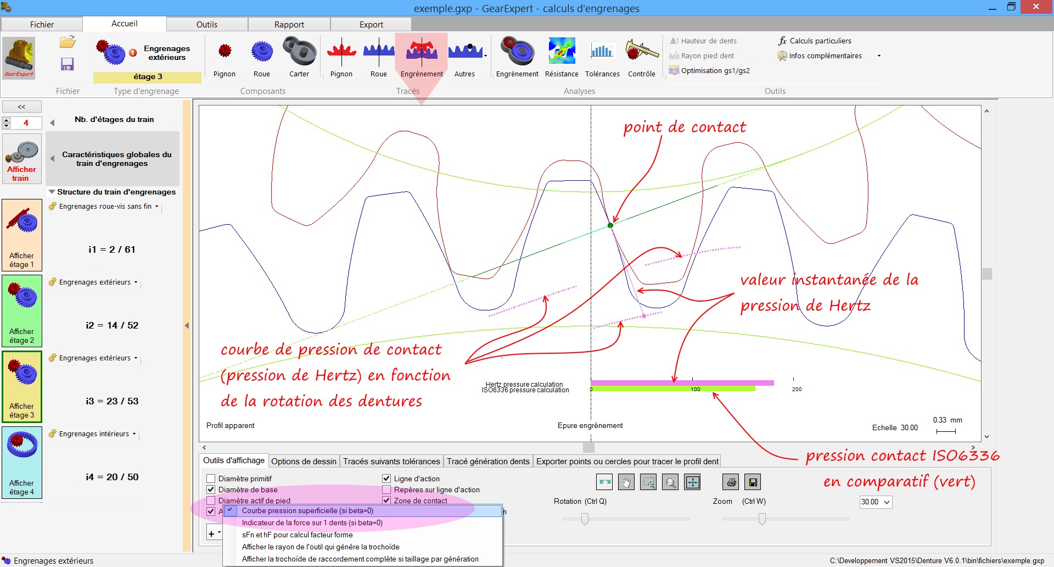Expand Engrenages extérieurs dropdown for i3

136,358
